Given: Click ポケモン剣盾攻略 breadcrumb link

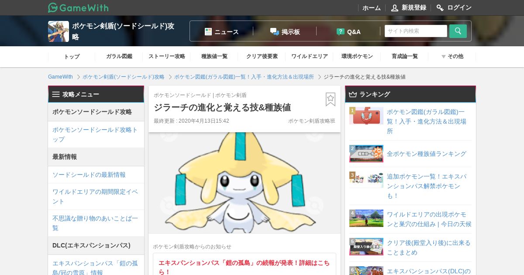Looking at the screenshot, I should click(124, 77).
